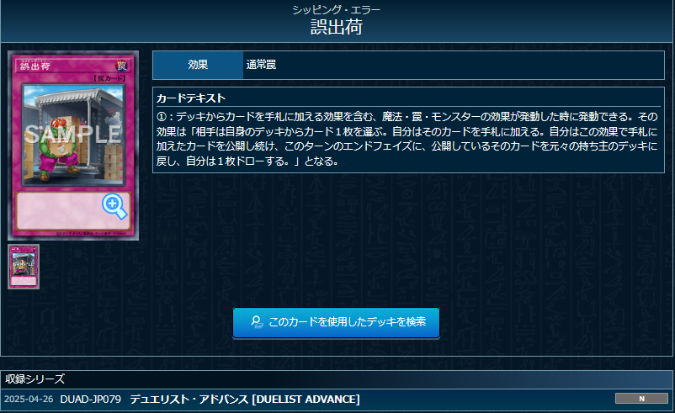Click the pink text box on card image
Image resolution: width=675 pixels, height=413 pixels.
tap(73, 211)
